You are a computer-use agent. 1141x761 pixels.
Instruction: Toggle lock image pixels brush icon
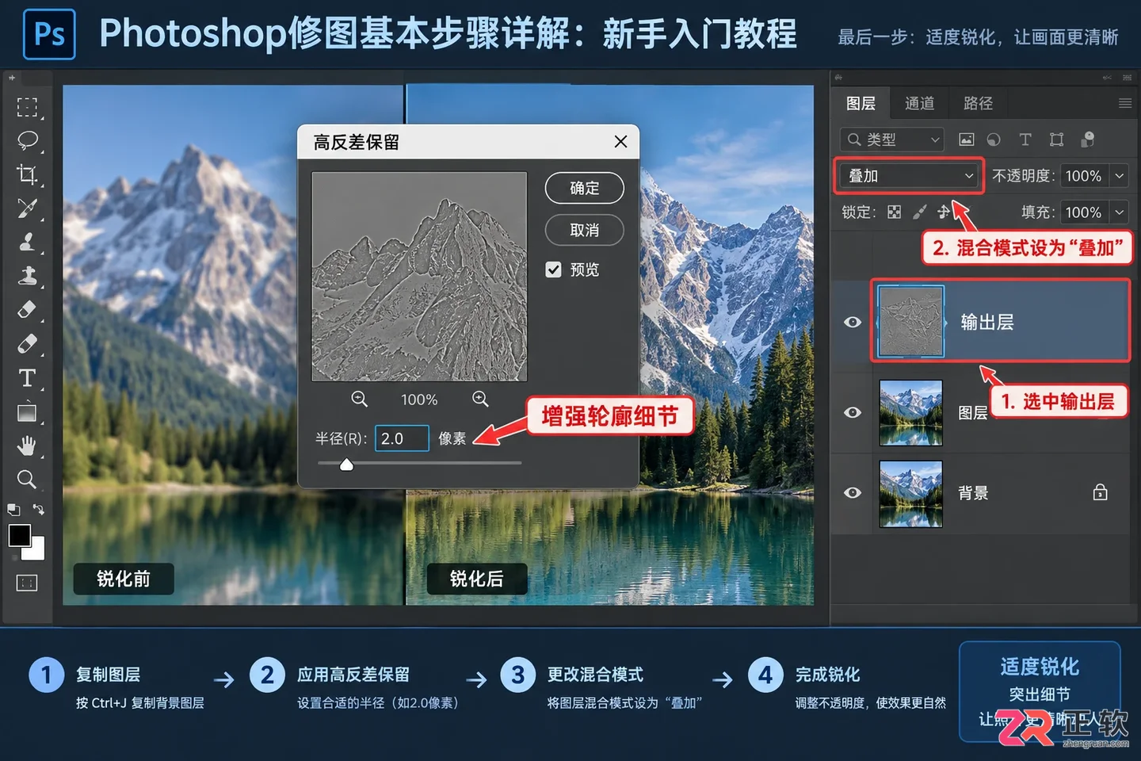(919, 212)
